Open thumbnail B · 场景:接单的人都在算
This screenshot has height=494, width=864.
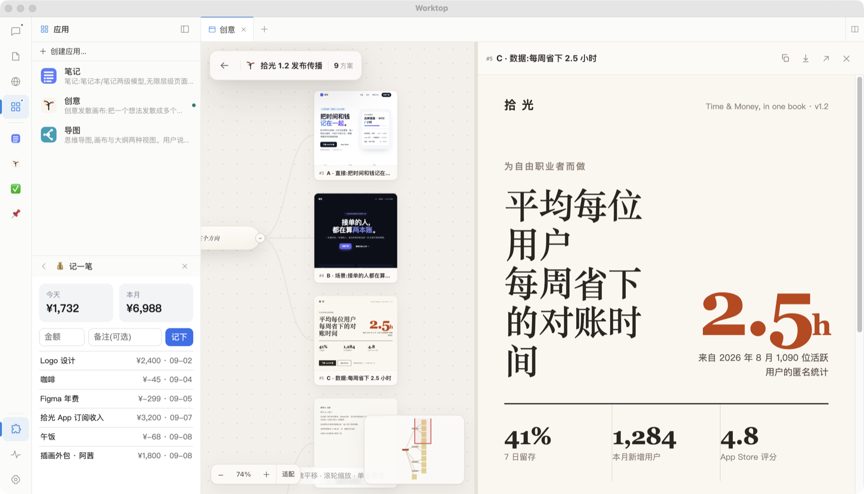356,238
